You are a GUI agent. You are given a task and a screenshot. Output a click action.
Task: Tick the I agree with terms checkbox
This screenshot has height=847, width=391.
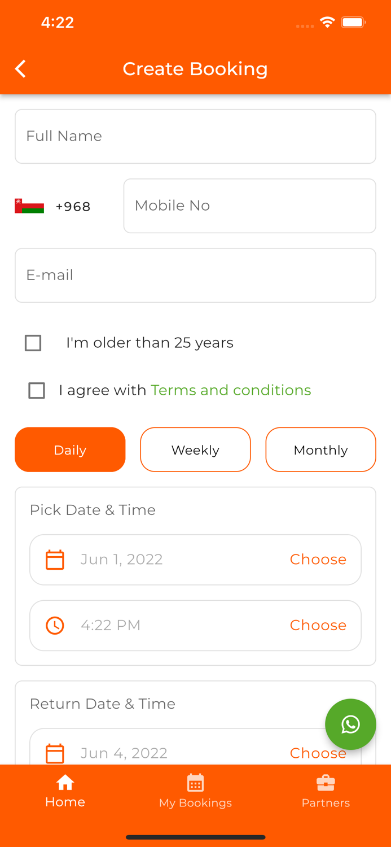pyautogui.click(x=37, y=390)
